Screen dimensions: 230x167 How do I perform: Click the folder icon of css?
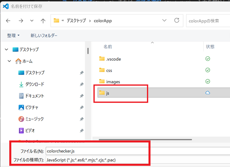click(102, 70)
